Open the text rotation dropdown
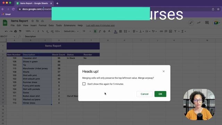Viewport: 222px width, 125px height. click(x=154, y=31)
